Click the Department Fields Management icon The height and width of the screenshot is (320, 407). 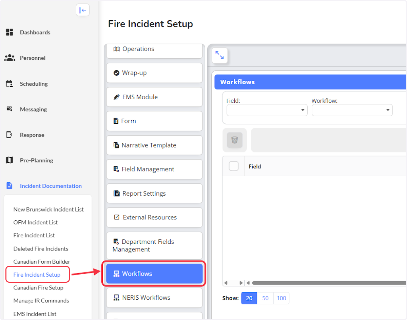pos(116,242)
